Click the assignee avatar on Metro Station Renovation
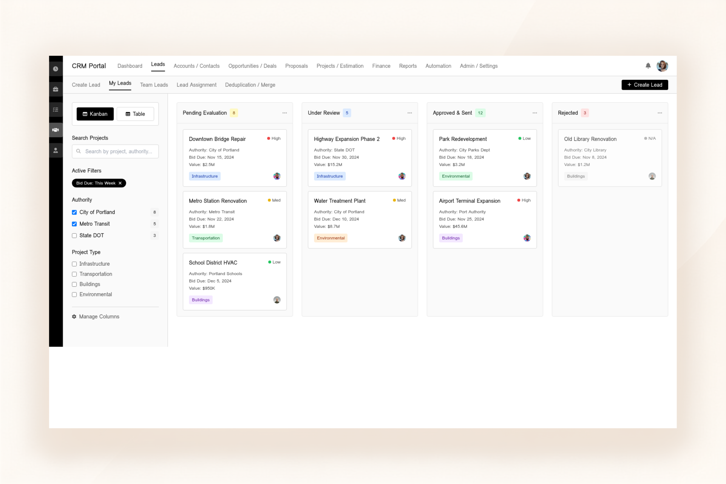 [277, 238]
